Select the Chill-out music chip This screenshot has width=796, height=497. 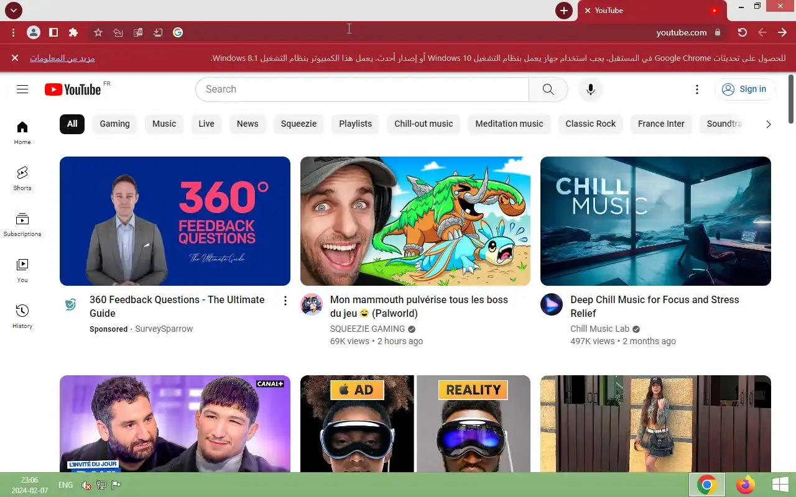(423, 124)
